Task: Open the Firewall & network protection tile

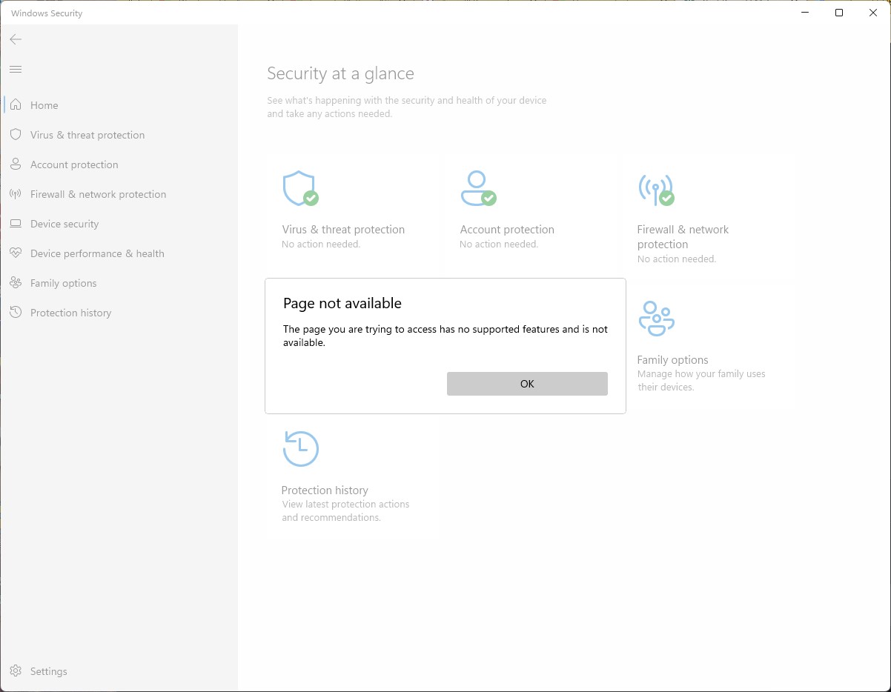Action: click(683, 236)
